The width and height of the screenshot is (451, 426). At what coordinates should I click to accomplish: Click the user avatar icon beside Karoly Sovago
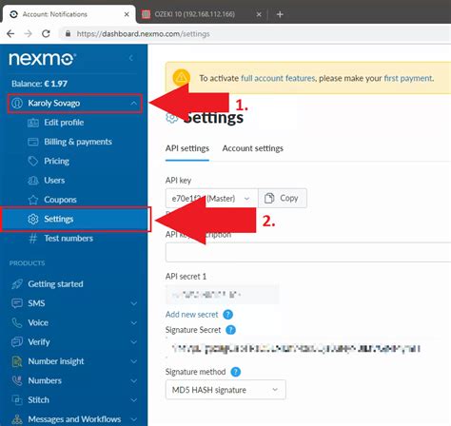tap(17, 103)
